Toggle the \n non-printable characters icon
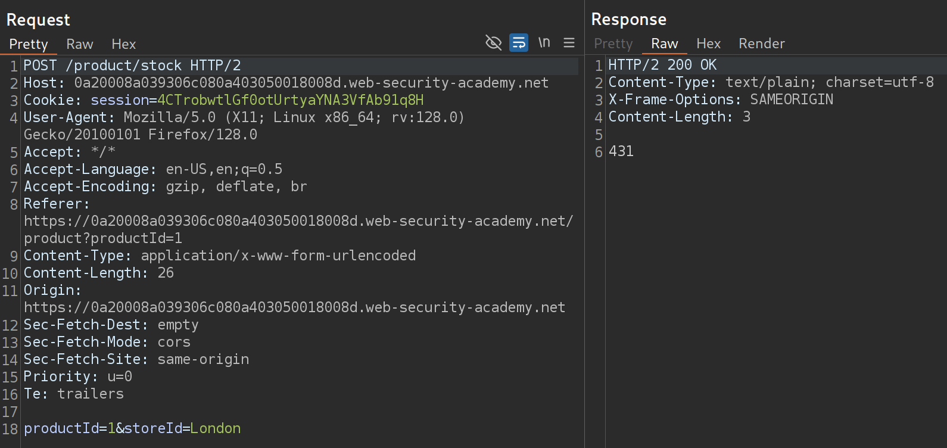The height and width of the screenshot is (448, 947). pos(544,43)
